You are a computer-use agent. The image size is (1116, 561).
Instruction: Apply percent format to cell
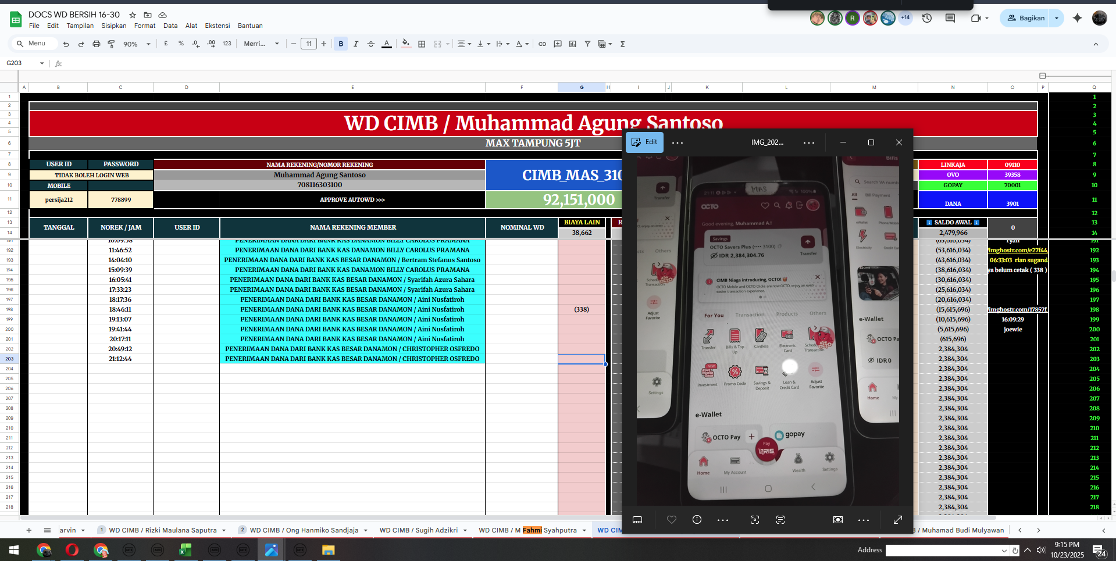coord(181,44)
